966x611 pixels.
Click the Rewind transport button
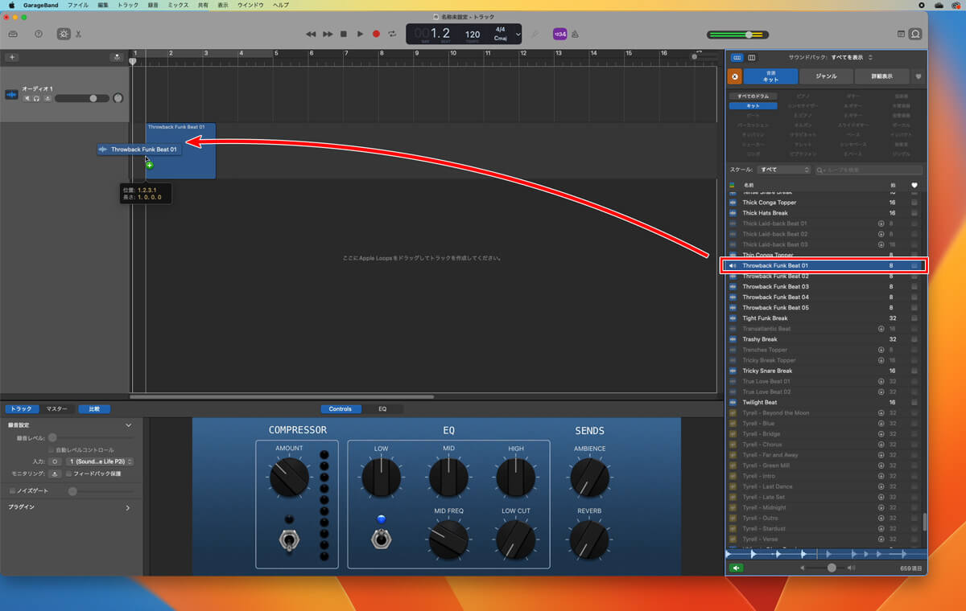pos(312,34)
